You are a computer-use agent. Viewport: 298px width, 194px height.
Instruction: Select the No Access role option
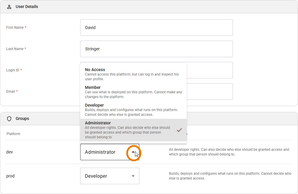[133, 74]
